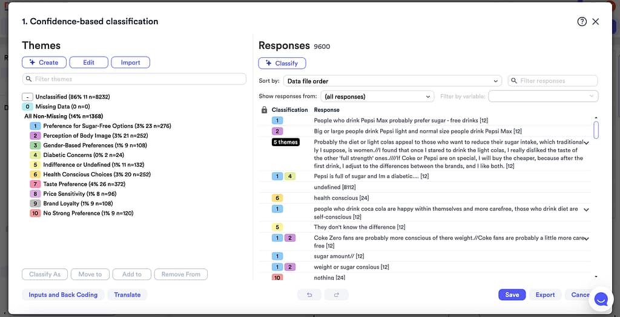Select the Diabetic Concerns theme
The width and height of the screenshot is (620, 317).
[x=67, y=155]
